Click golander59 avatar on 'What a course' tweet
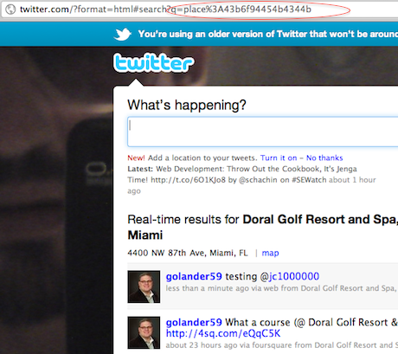The height and width of the screenshot is (354, 398). [144, 332]
